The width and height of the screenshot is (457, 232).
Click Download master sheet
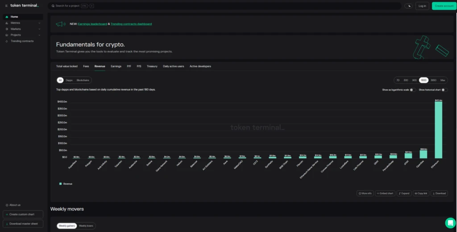tap(23, 224)
